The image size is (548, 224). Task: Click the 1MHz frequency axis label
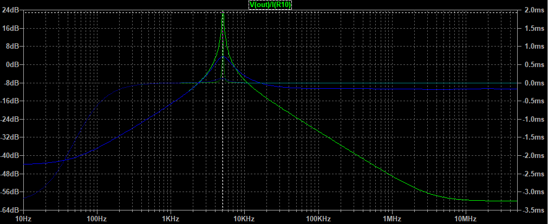coord(392,219)
